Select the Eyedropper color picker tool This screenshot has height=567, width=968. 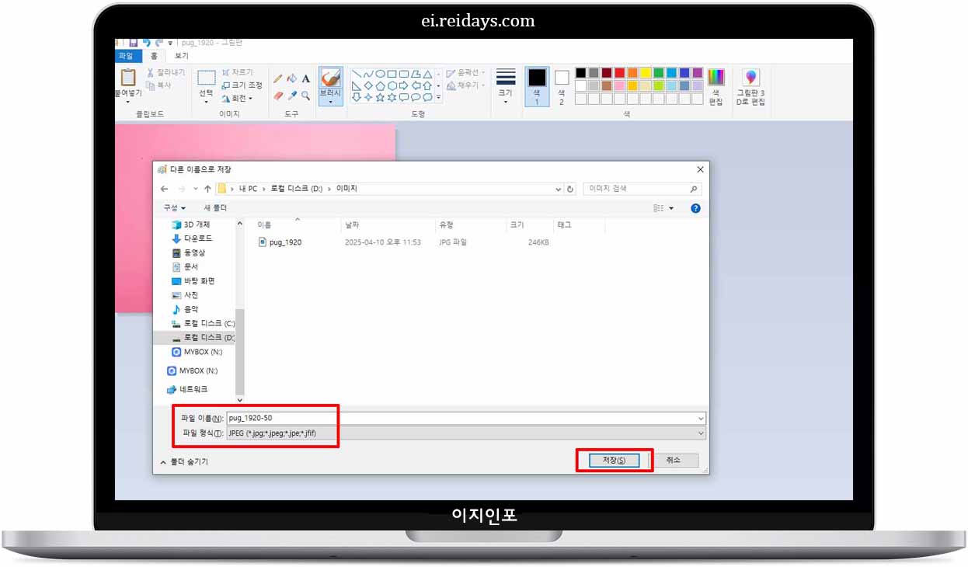coord(291,95)
